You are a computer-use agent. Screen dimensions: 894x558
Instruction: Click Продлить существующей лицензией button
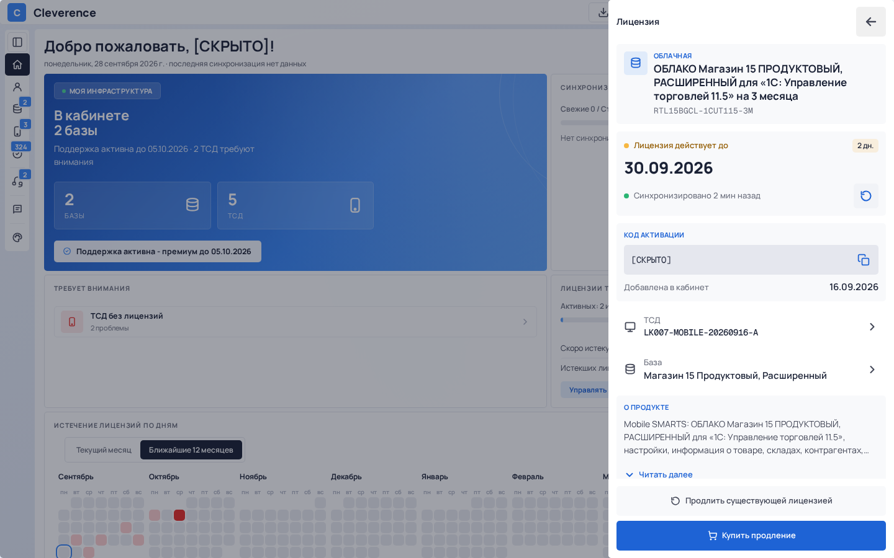coord(751,501)
